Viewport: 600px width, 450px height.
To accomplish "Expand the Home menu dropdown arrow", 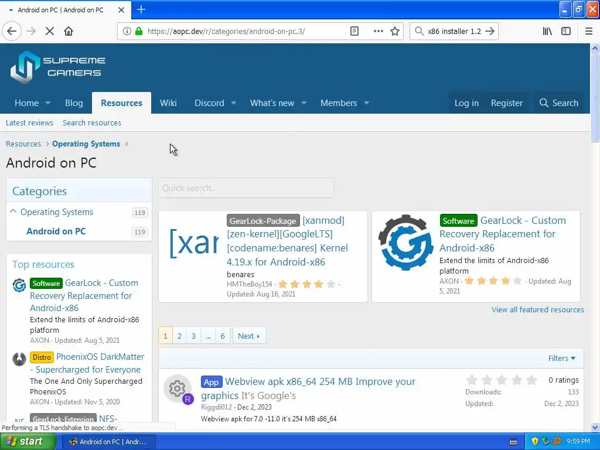I will coord(48,103).
